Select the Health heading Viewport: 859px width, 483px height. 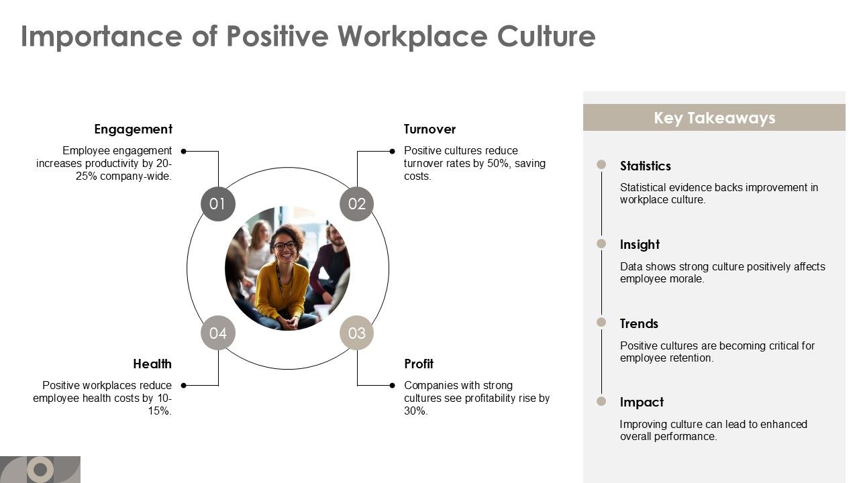click(x=154, y=364)
